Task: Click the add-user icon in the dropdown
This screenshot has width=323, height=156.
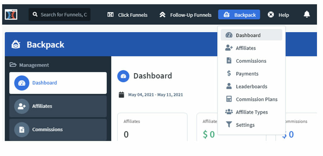Action: pyautogui.click(x=229, y=48)
